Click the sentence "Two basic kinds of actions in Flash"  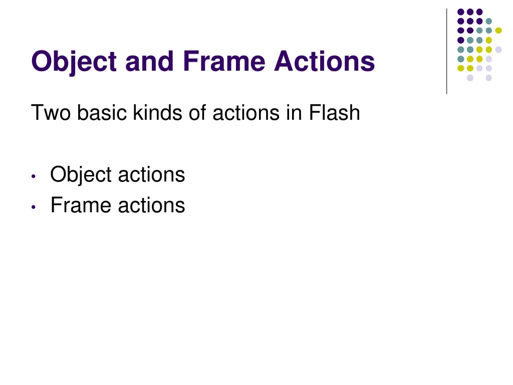point(195,112)
